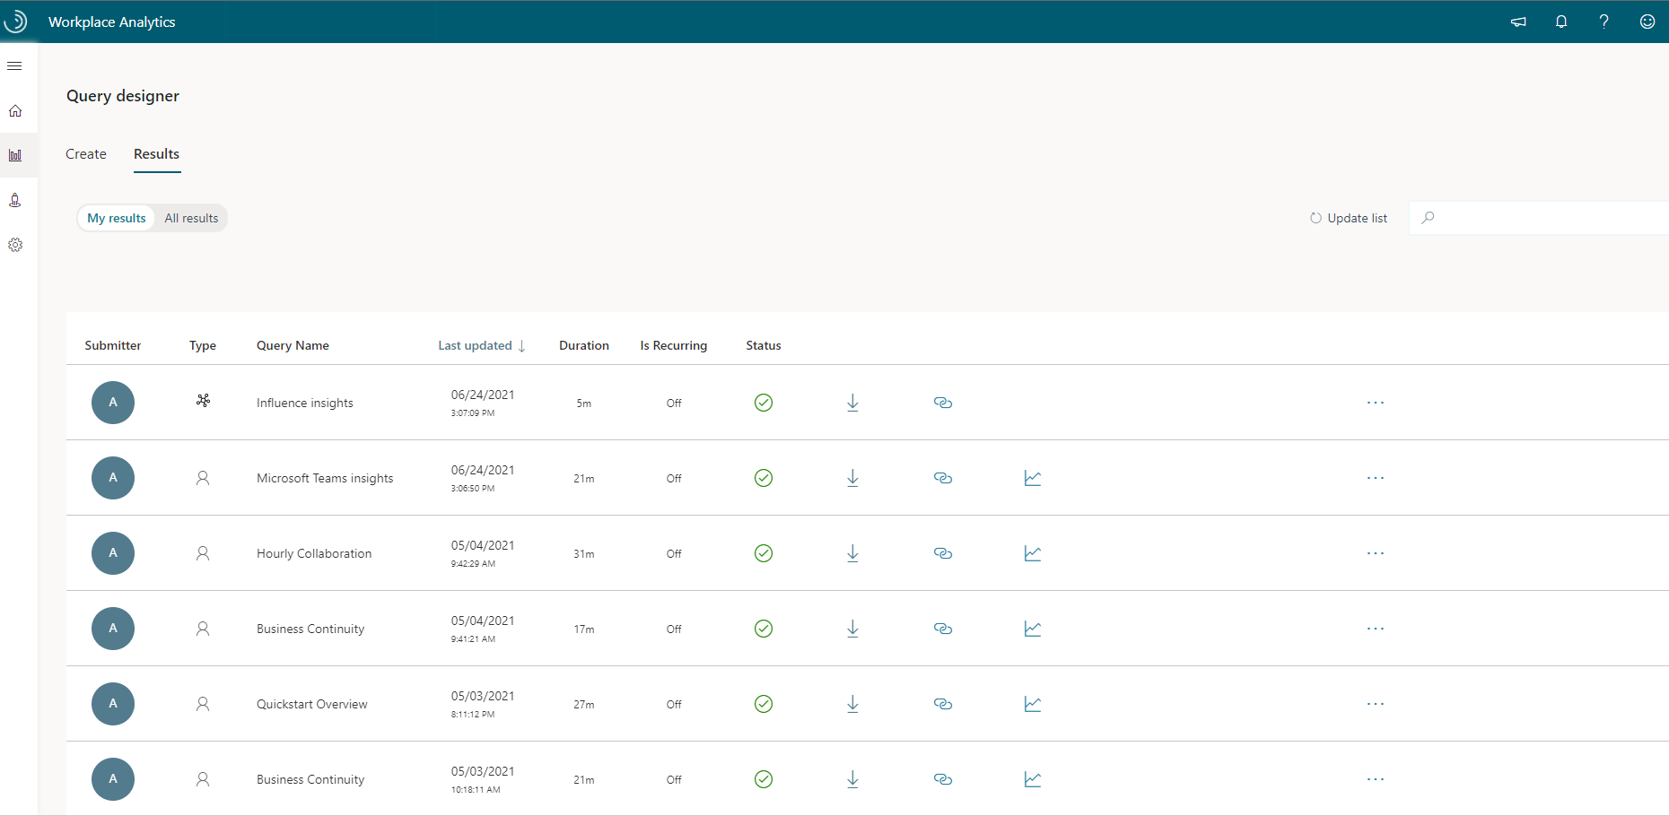Image resolution: width=1669 pixels, height=816 pixels.
Task: Open announcements megaphone icon
Action: (x=1517, y=21)
